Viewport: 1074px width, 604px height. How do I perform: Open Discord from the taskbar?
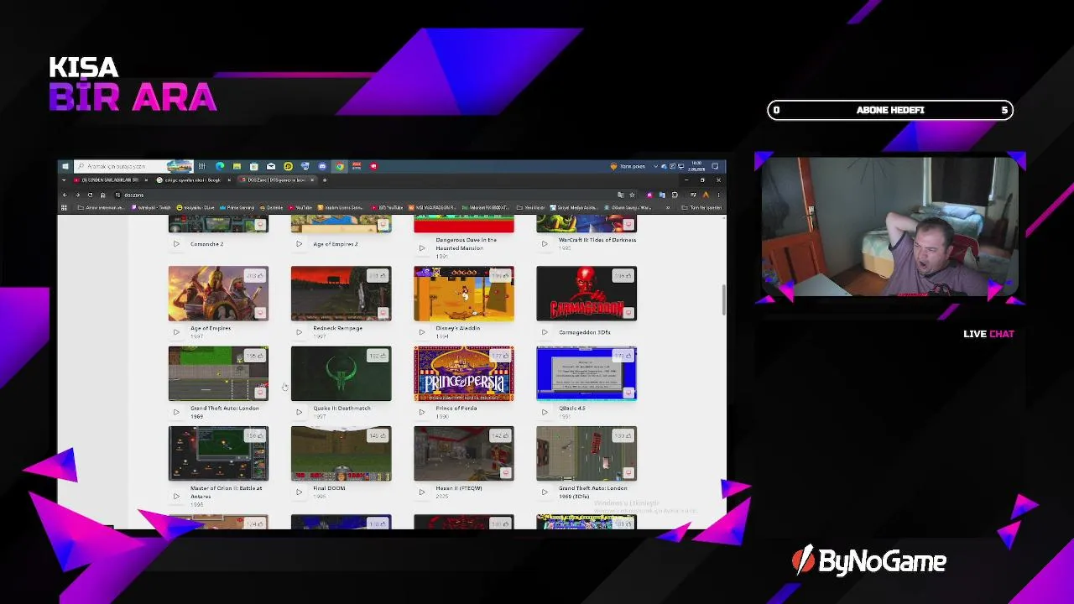click(322, 166)
